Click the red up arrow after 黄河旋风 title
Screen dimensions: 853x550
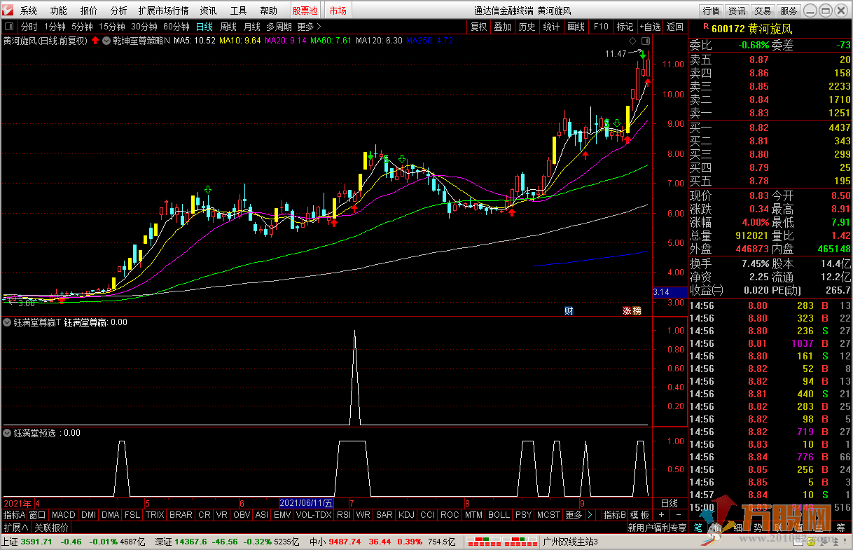click(x=95, y=41)
